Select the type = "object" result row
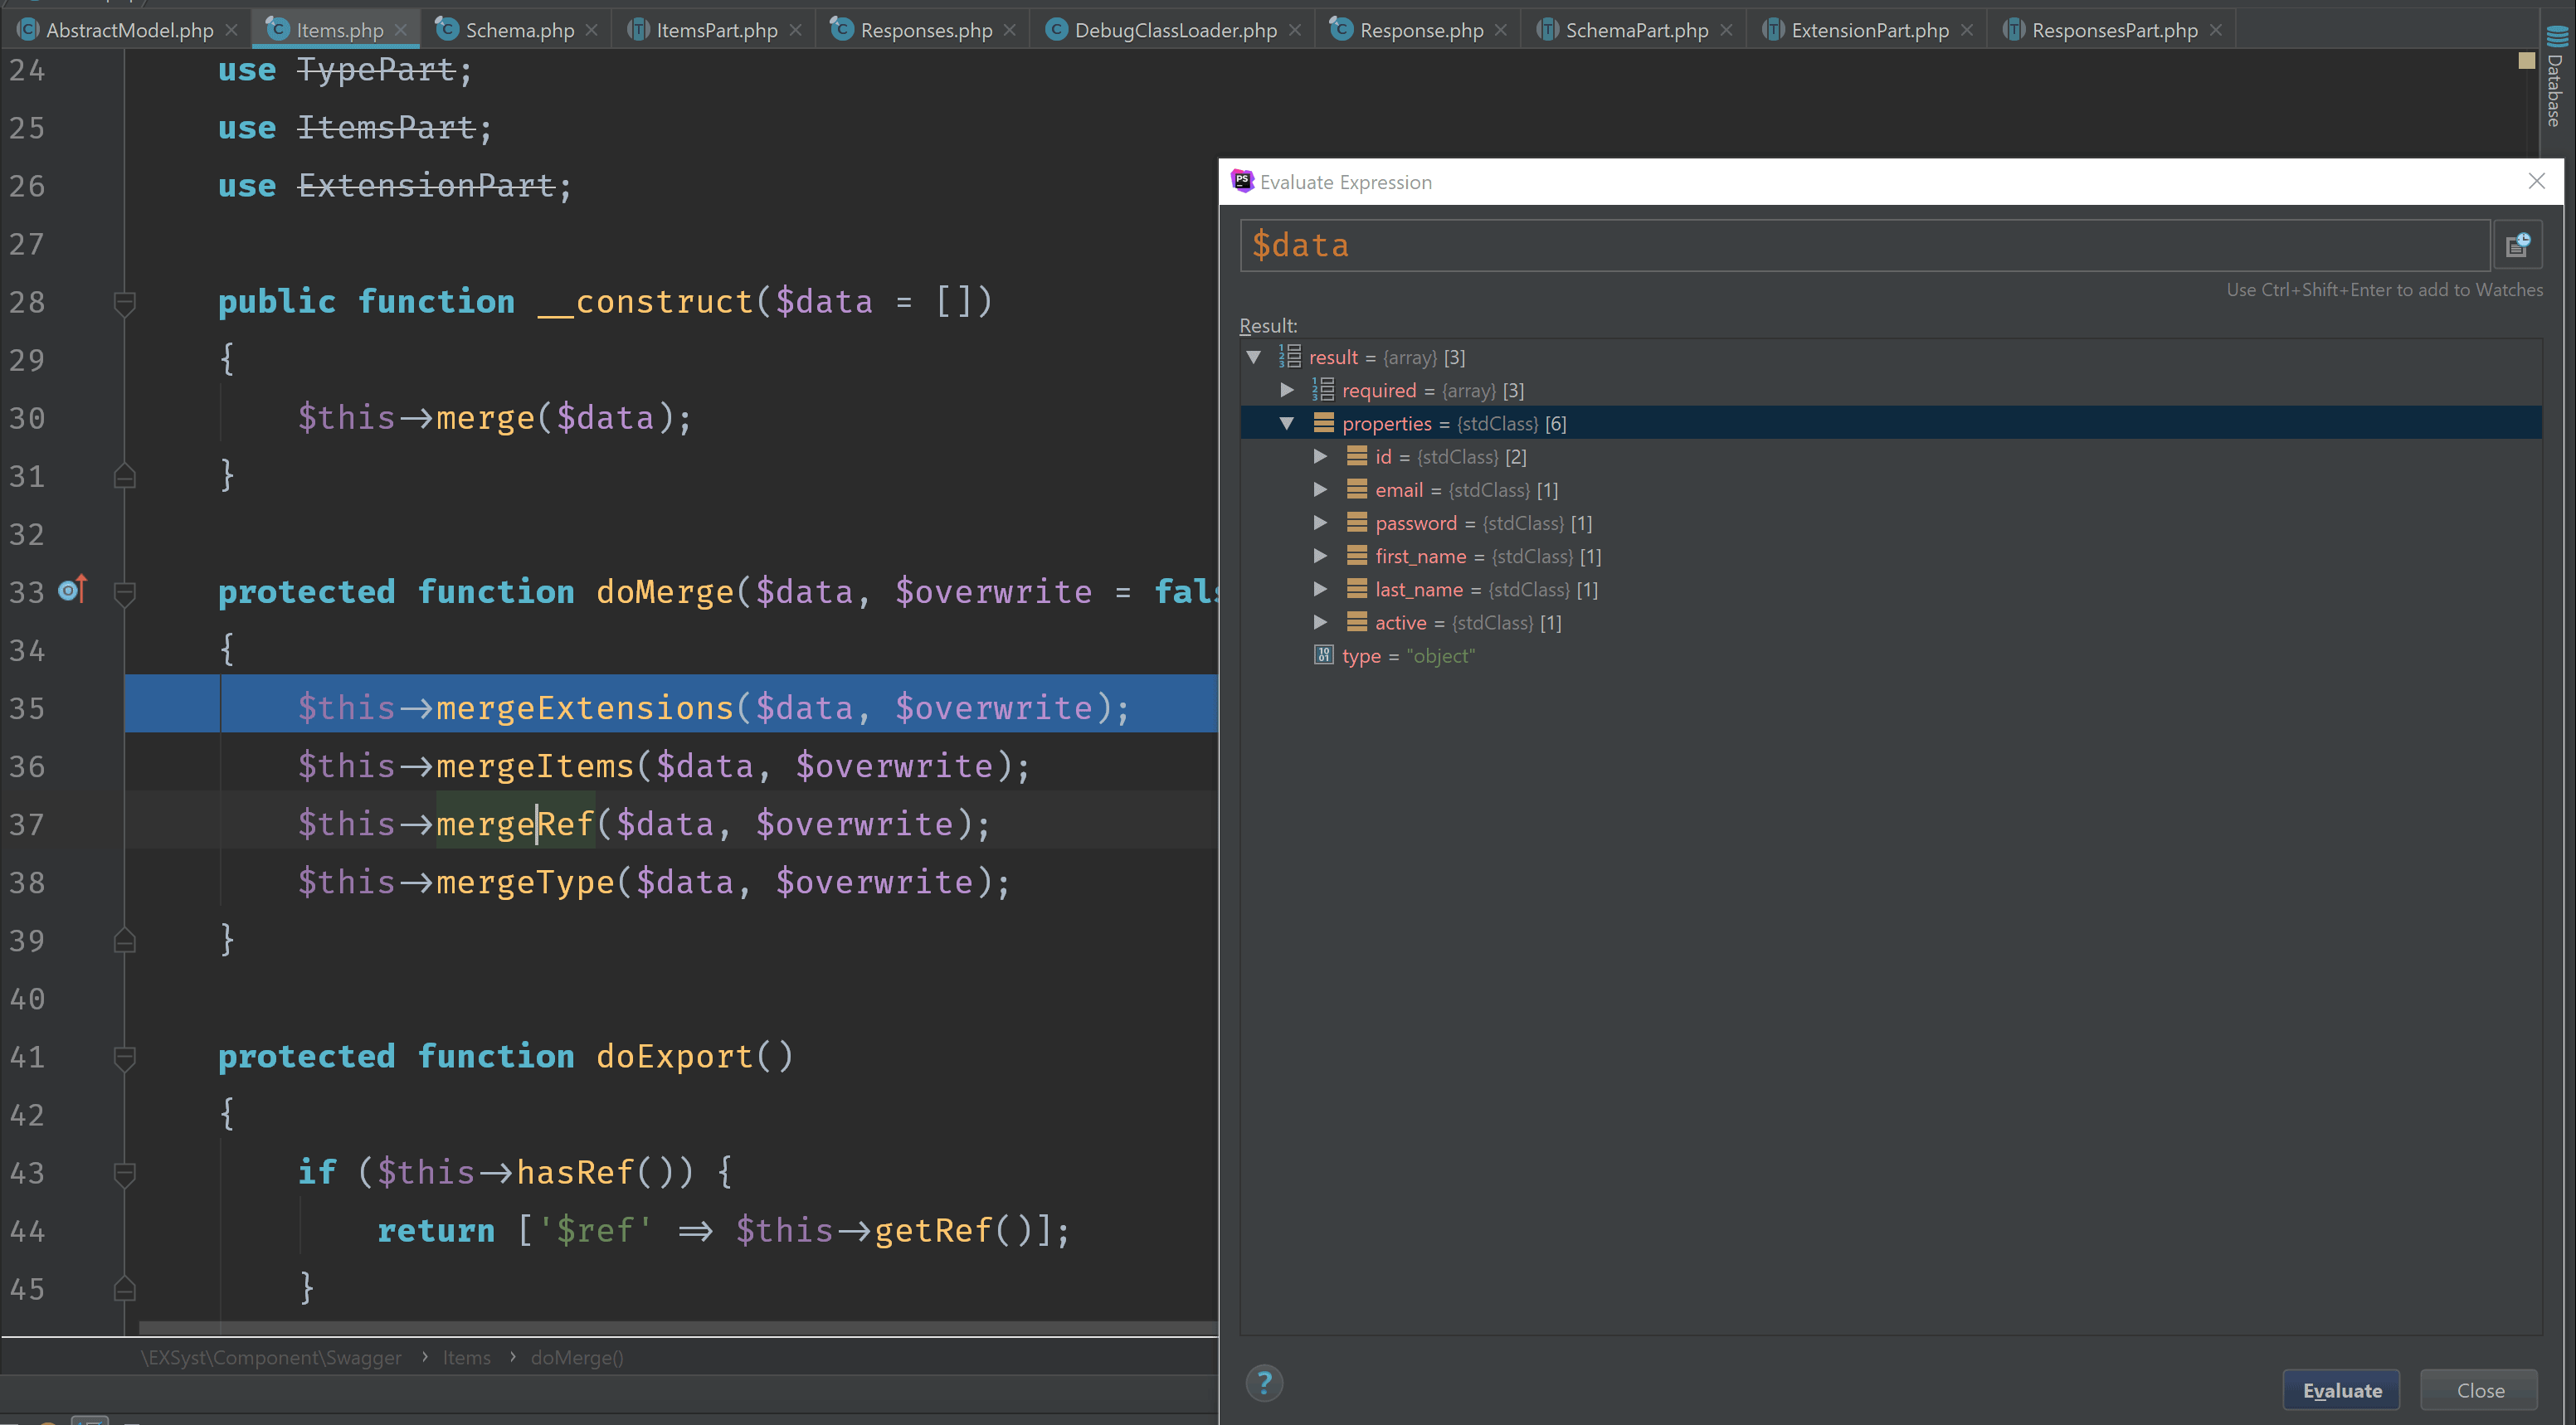The height and width of the screenshot is (1425, 2576). click(1891, 655)
